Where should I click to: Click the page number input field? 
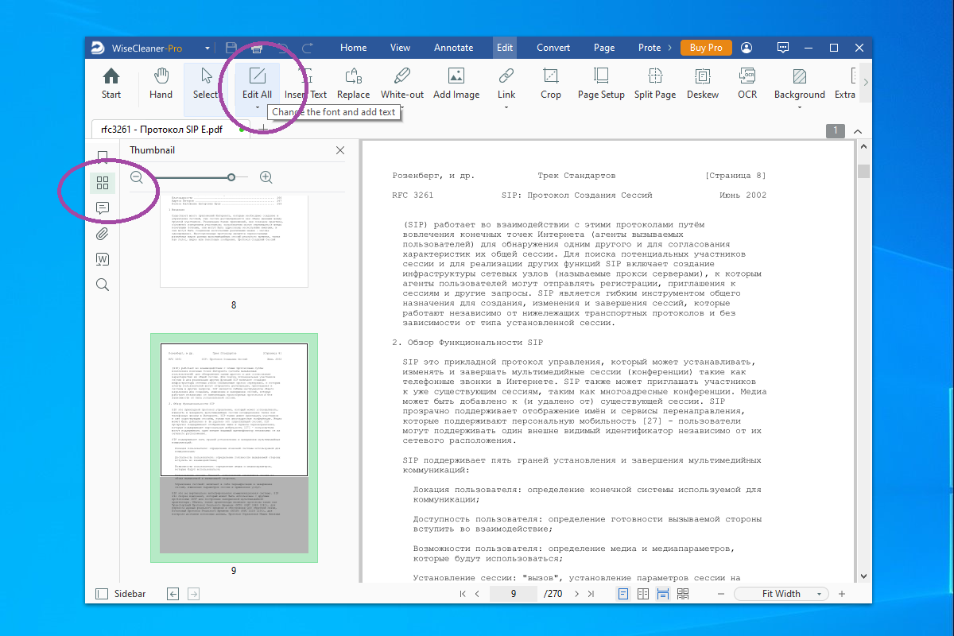[x=514, y=594]
